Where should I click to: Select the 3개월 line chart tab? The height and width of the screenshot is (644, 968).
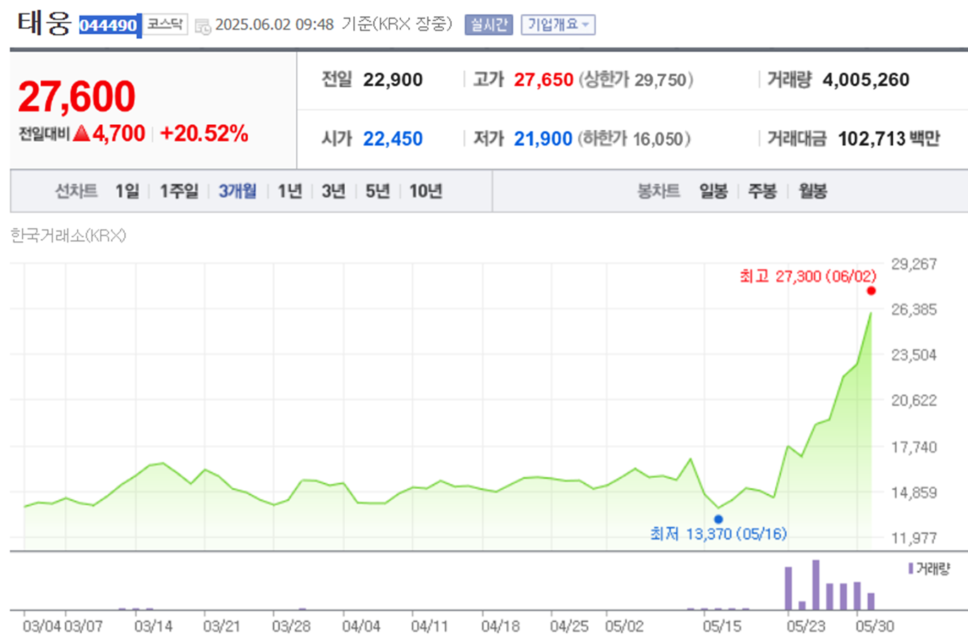[238, 190]
